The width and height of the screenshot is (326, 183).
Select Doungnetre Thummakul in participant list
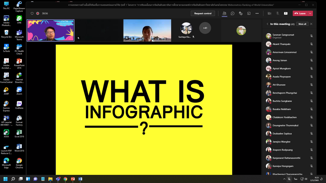point(289,125)
